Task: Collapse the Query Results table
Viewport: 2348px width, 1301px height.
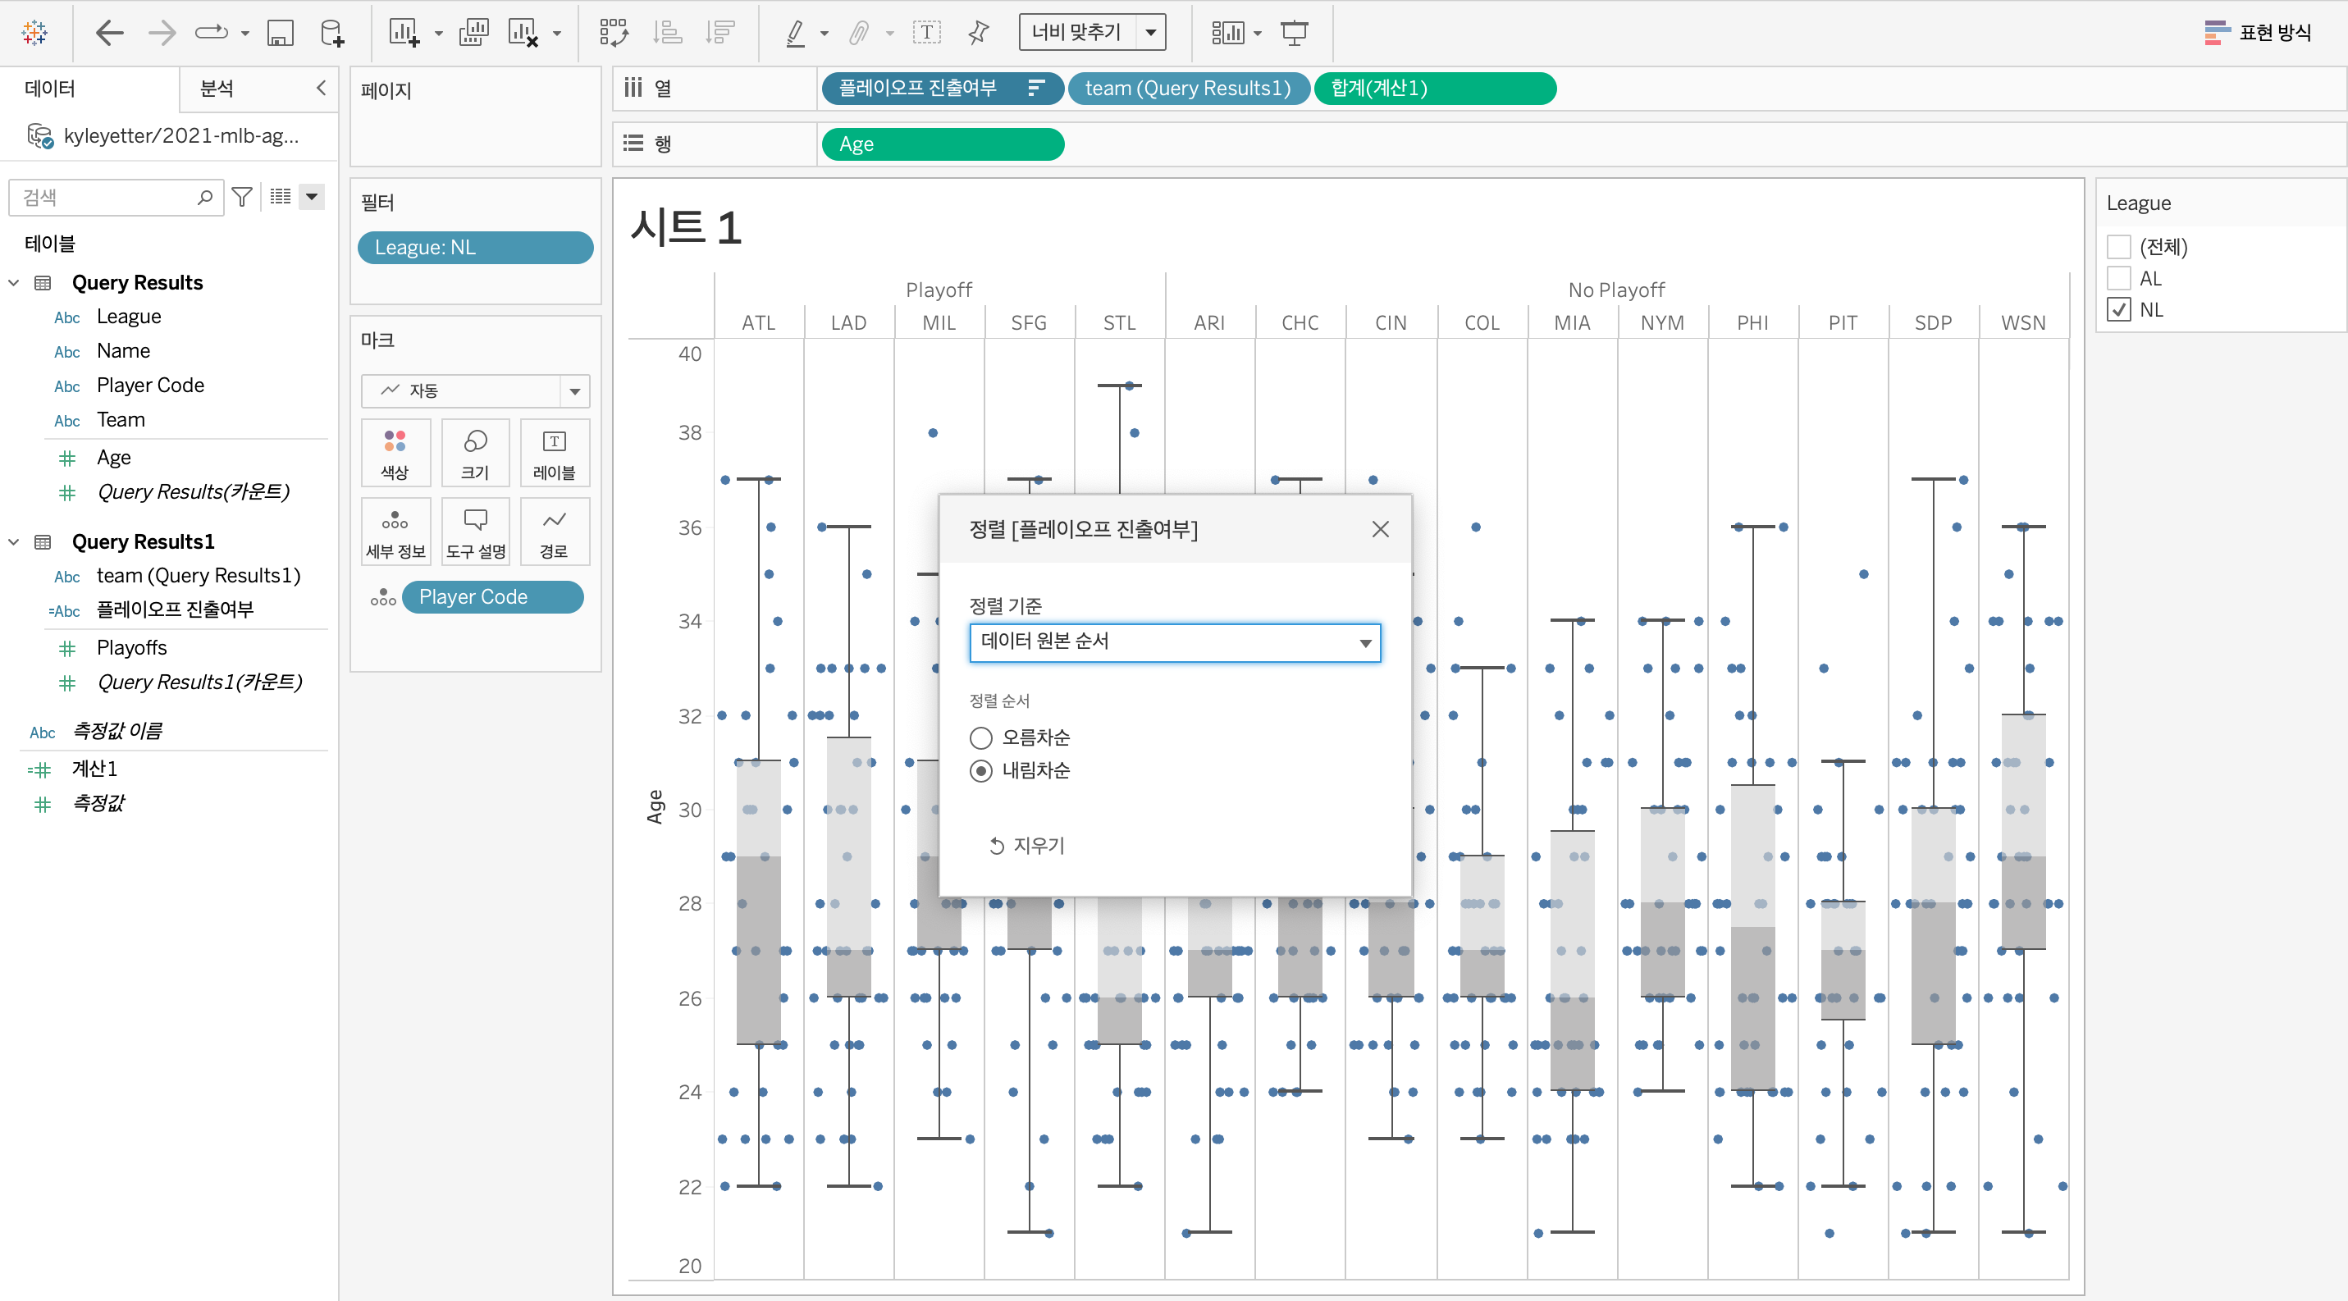Action: click(14, 283)
